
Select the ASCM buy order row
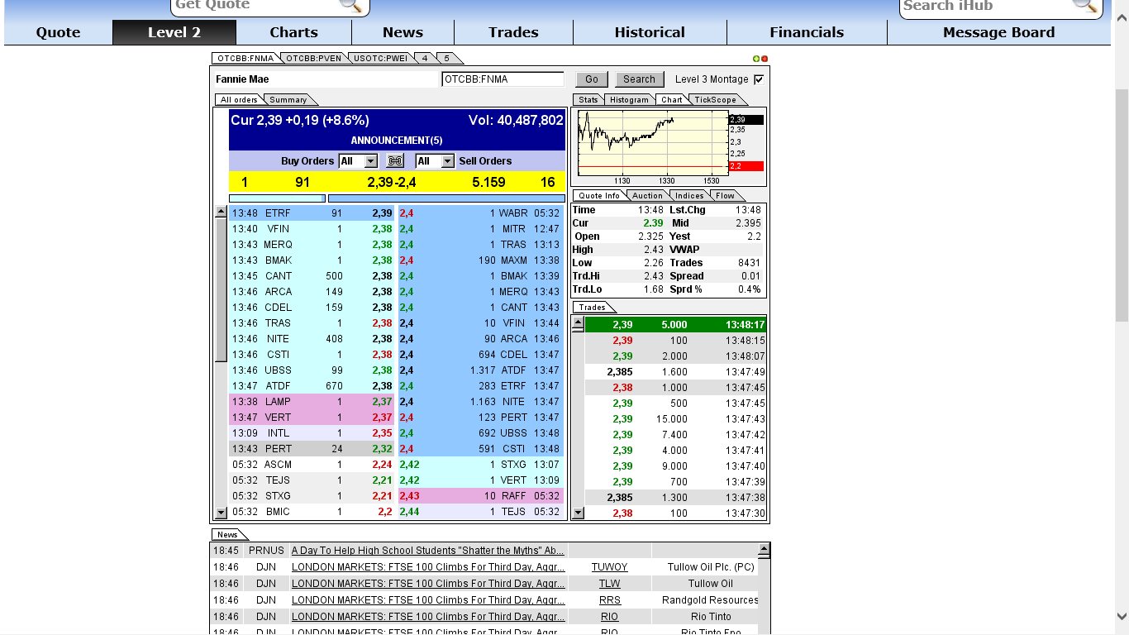tap(313, 465)
